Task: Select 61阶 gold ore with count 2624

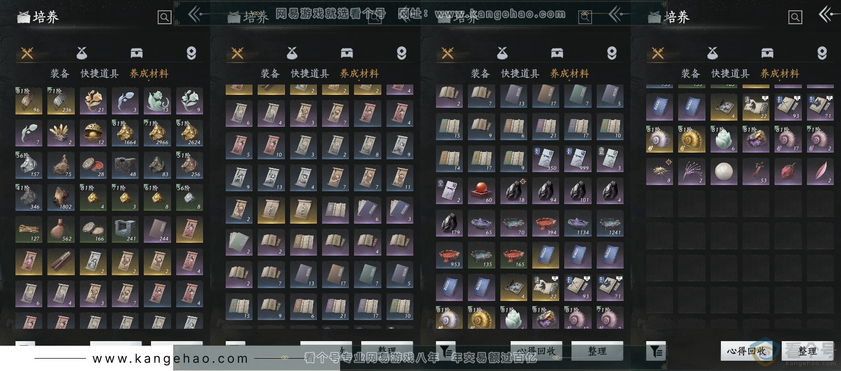Action: [x=189, y=133]
